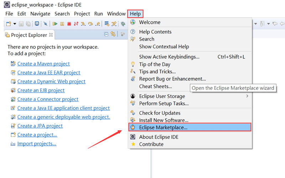Screen dimensions: 285x178
Task: Open About Eclipse IDE
Action: coord(190,137)
